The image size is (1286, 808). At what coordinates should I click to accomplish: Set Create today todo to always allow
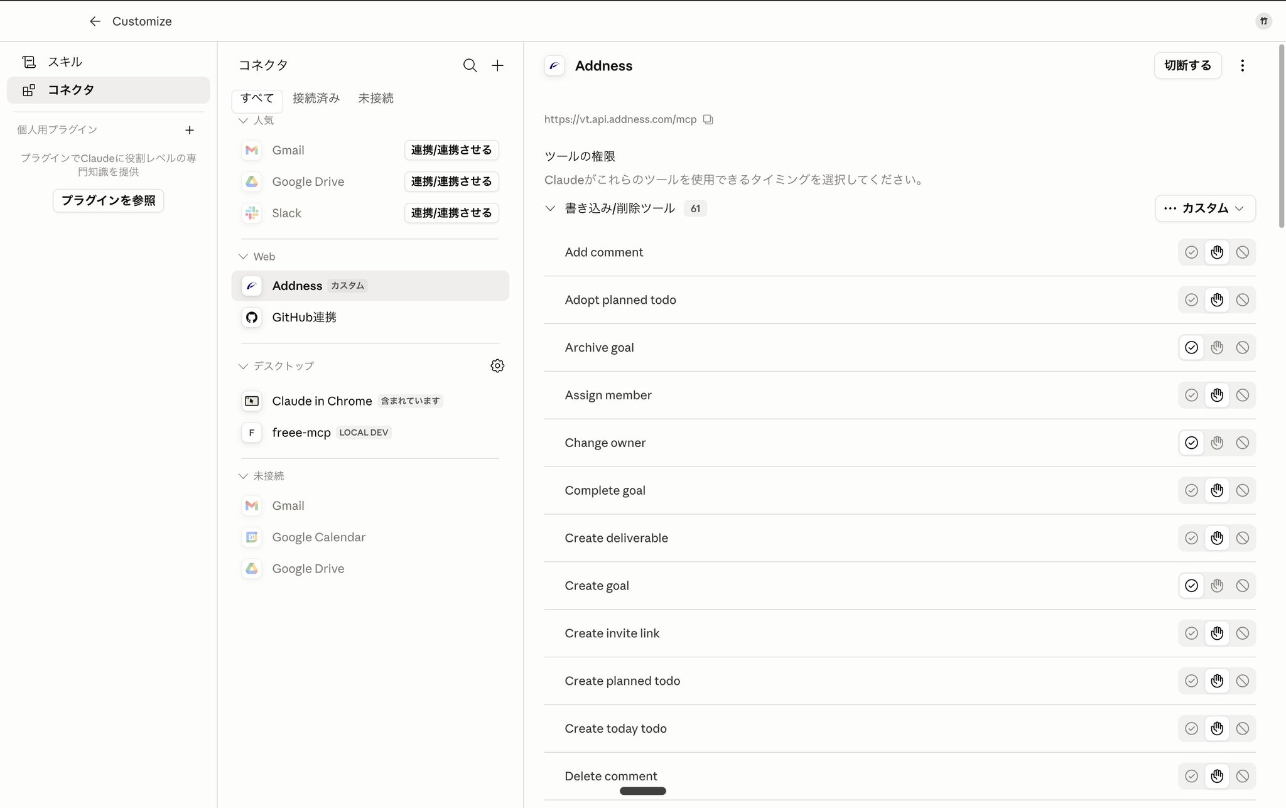coord(1191,728)
